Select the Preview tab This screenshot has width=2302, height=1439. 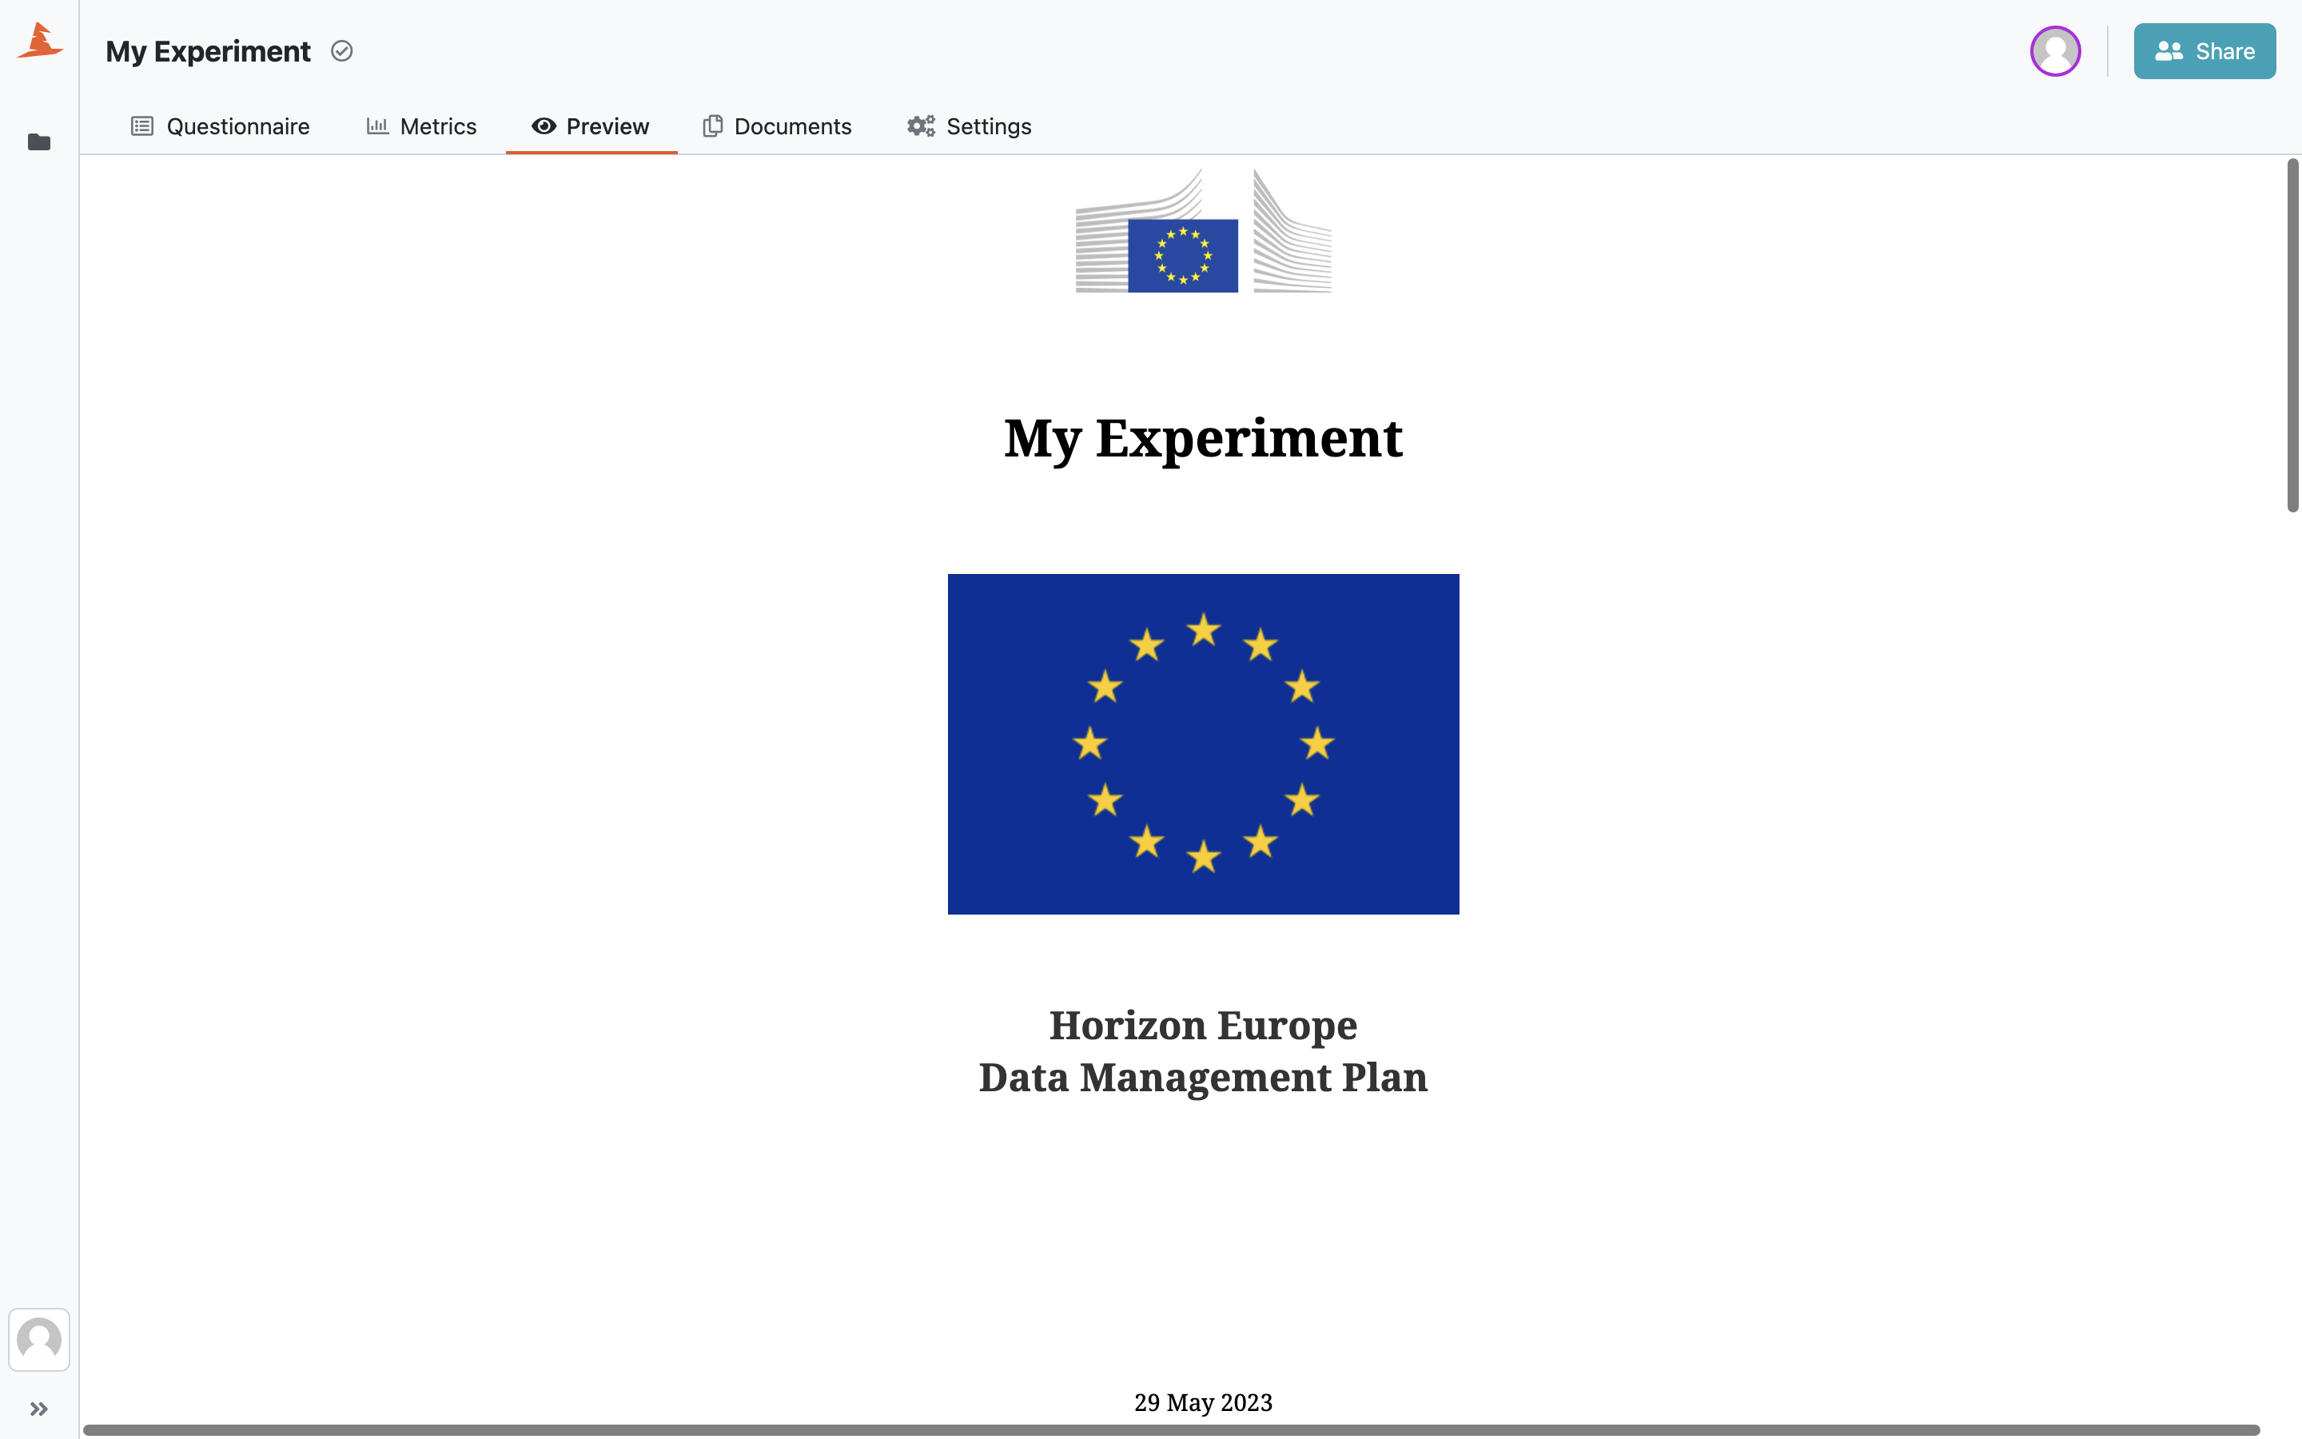point(591,126)
